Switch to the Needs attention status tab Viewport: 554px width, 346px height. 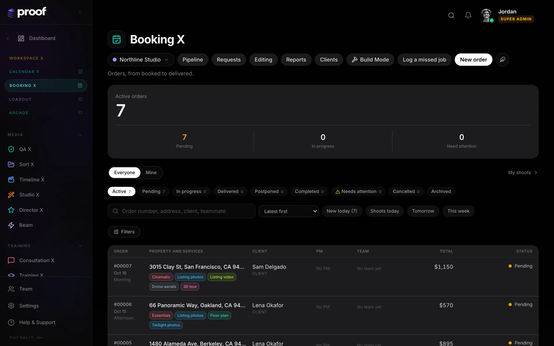[358, 191]
